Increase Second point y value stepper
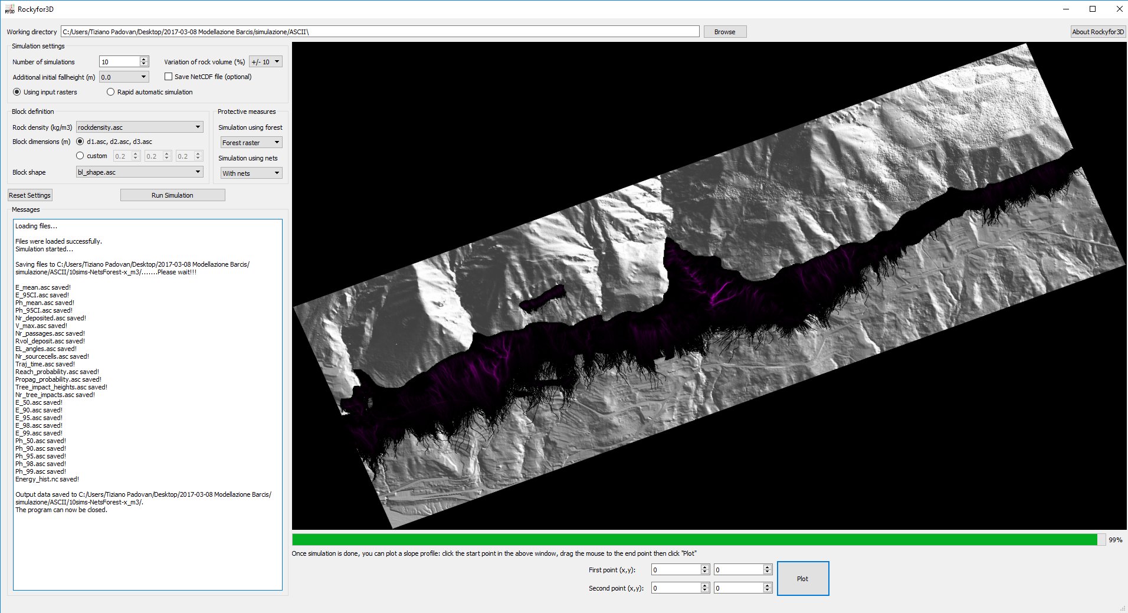Viewport: 1128px width, 613px height. (x=767, y=585)
